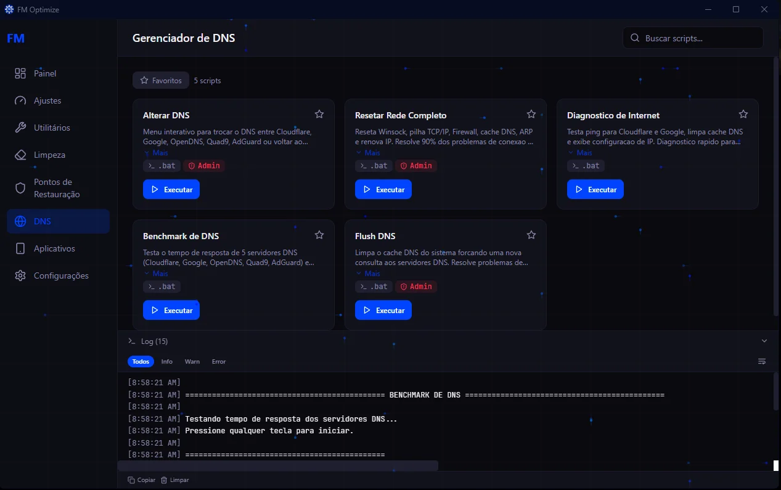
Task: Click the .bat badge on Diagnostico de Internet
Action: click(586, 166)
